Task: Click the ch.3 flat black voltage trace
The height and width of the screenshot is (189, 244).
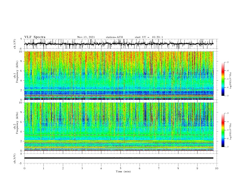Action: [119, 158]
